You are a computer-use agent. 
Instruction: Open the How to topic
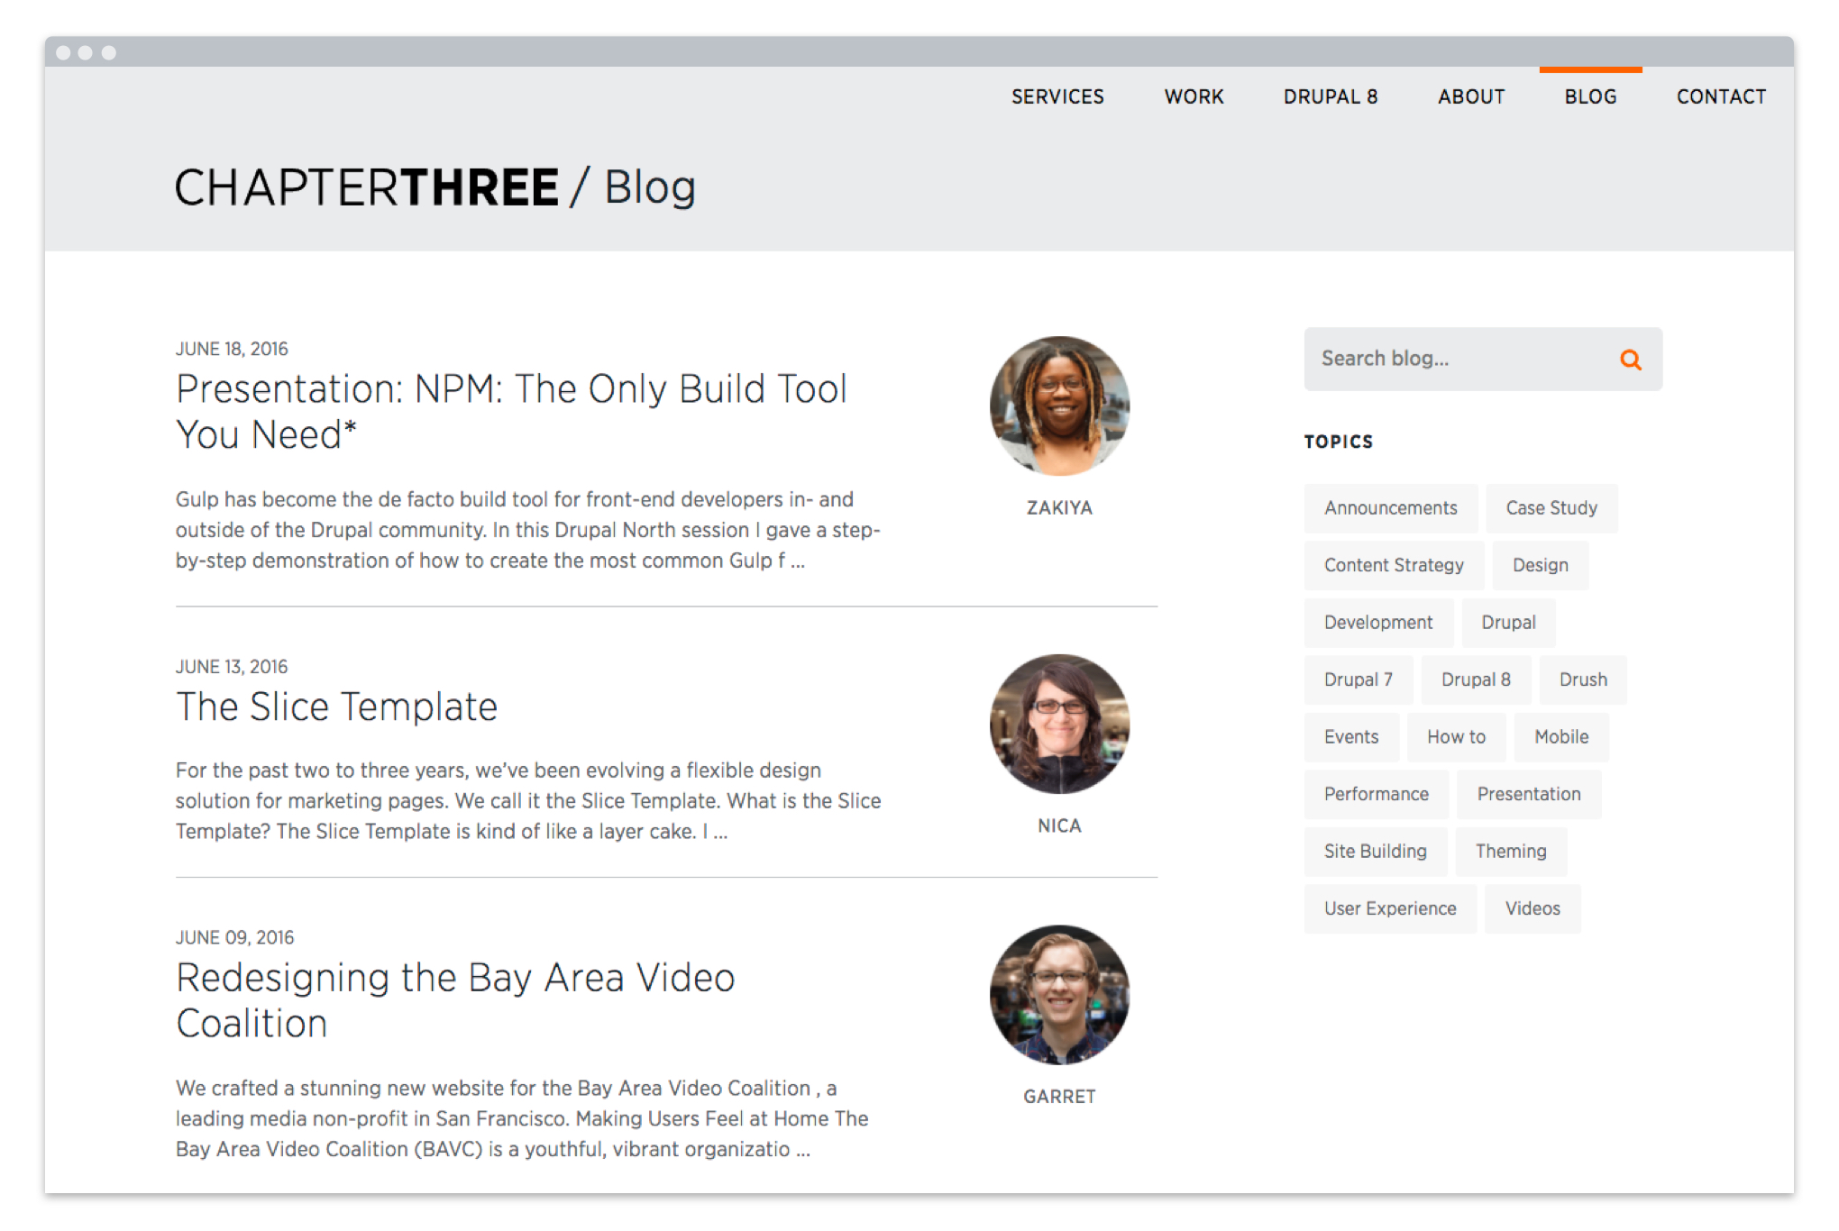coord(1456,737)
